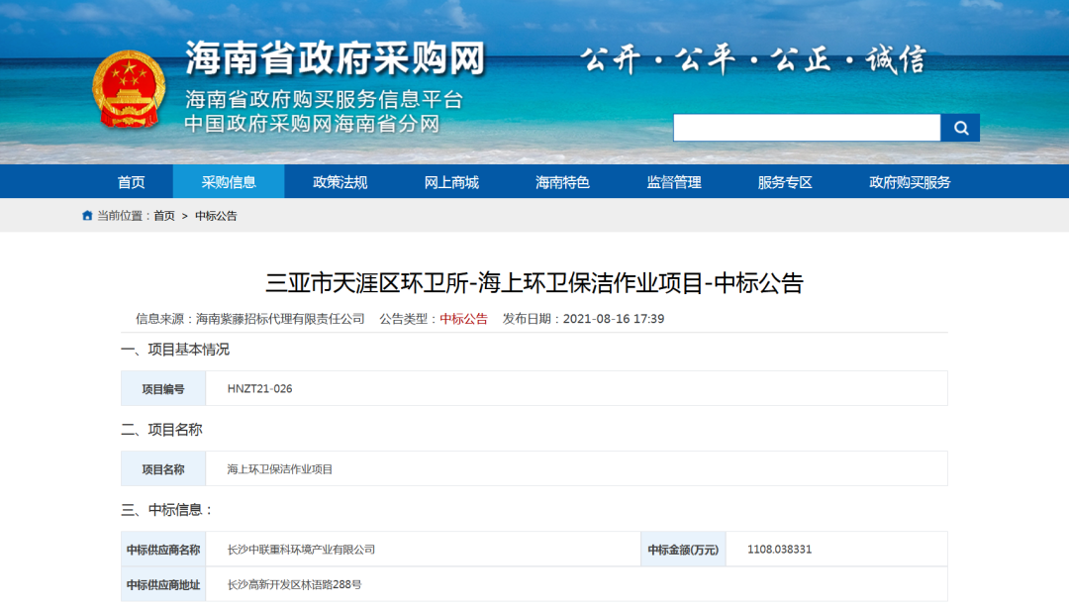Click the announcement title heading
Screen dimensions: 1069x609
pyautogui.click(x=534, y=283)
